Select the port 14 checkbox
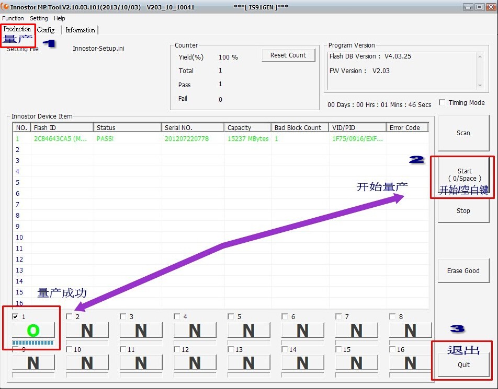498x389 pixels. [285, 349]
